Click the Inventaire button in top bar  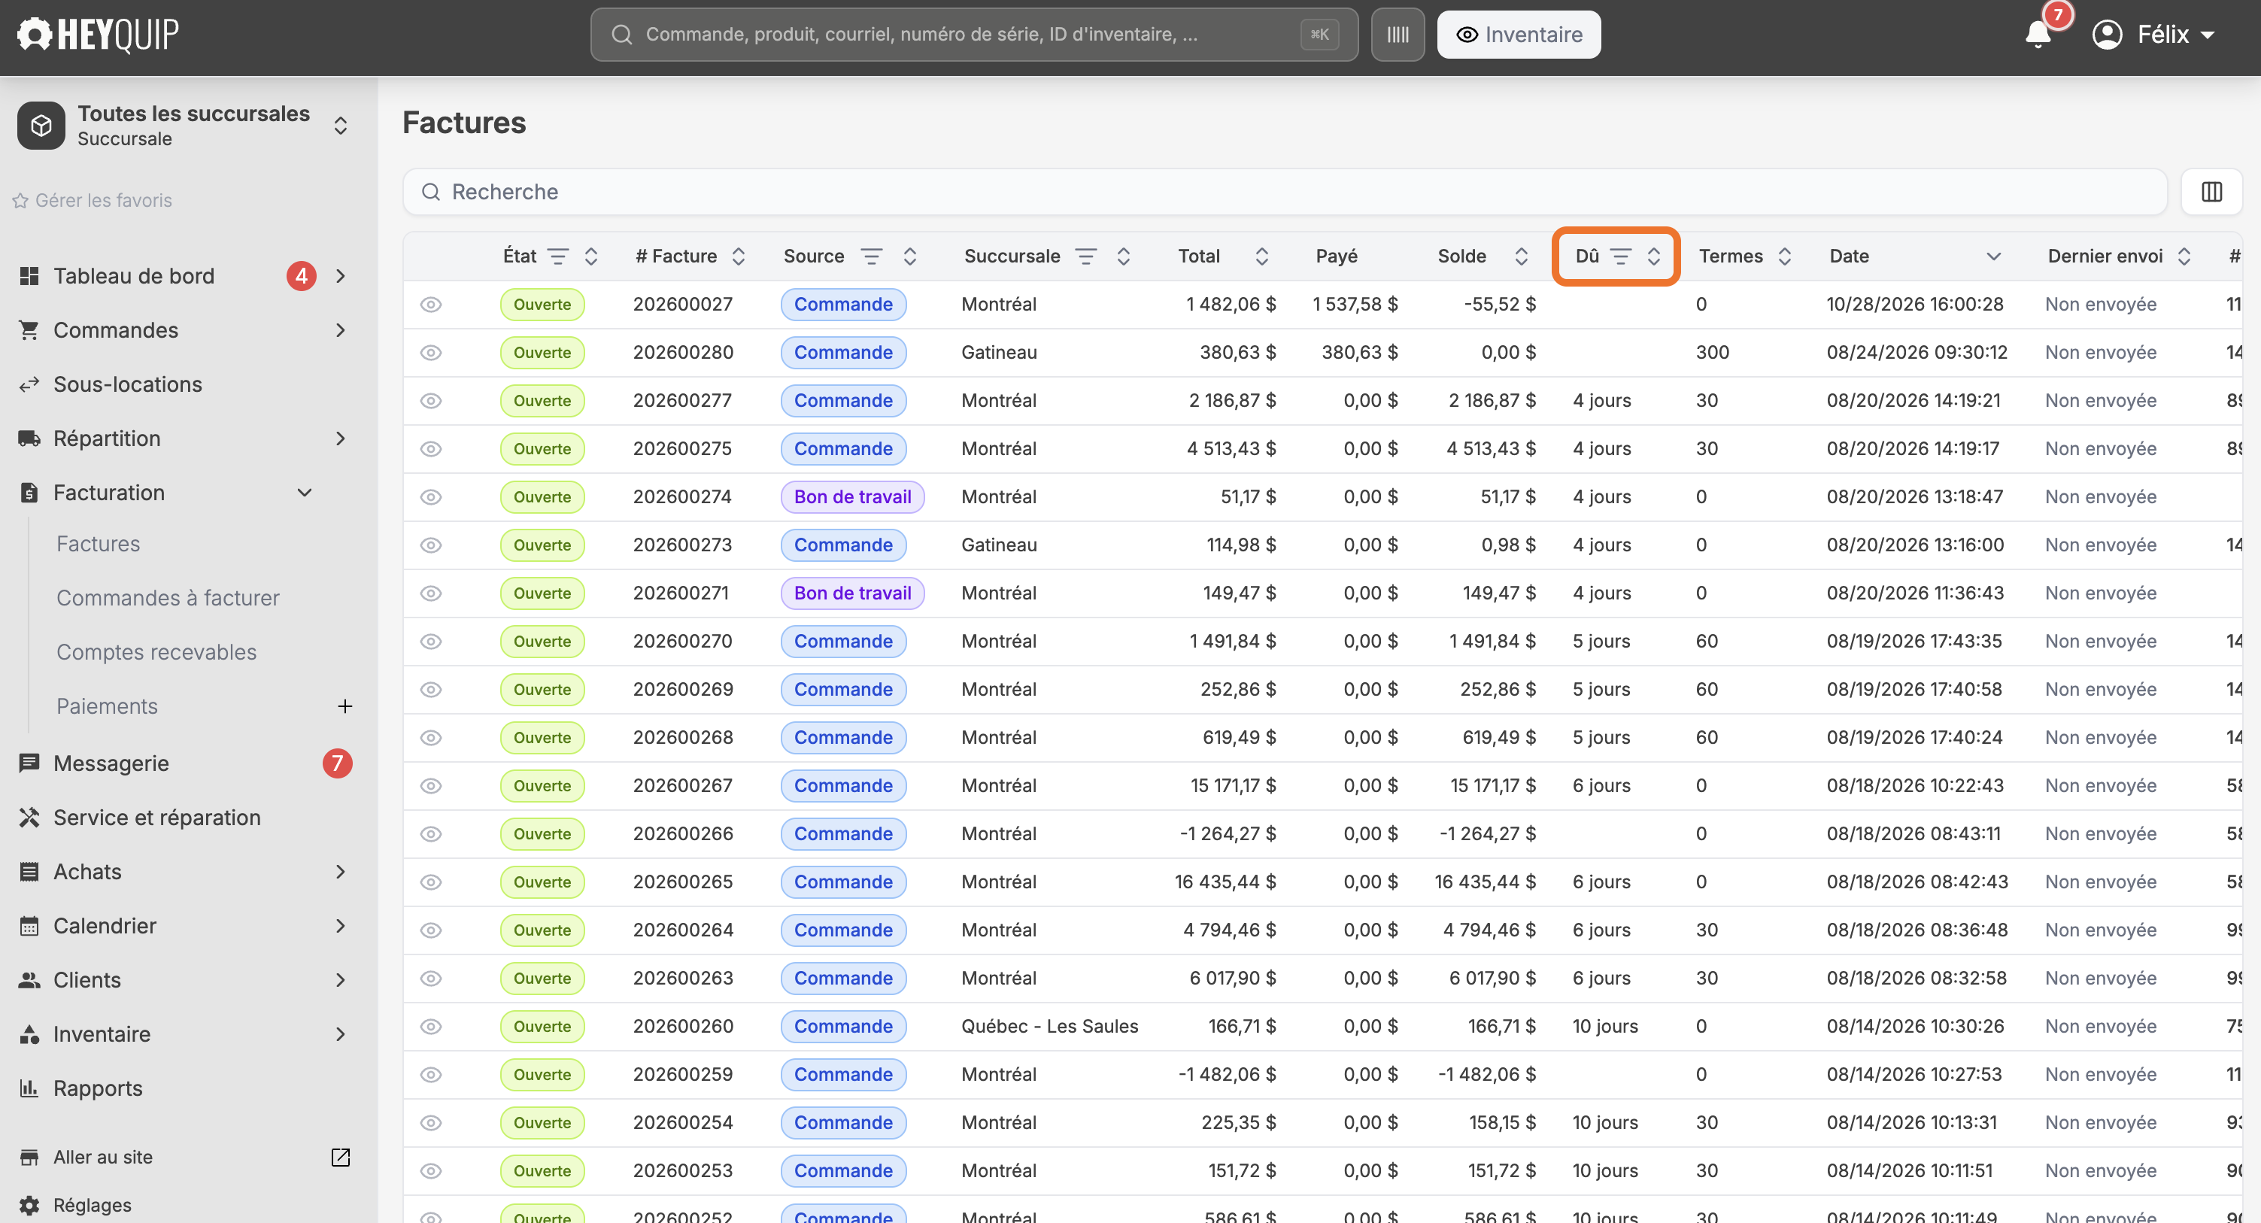pyautogui.click(x=1519, y=35)
